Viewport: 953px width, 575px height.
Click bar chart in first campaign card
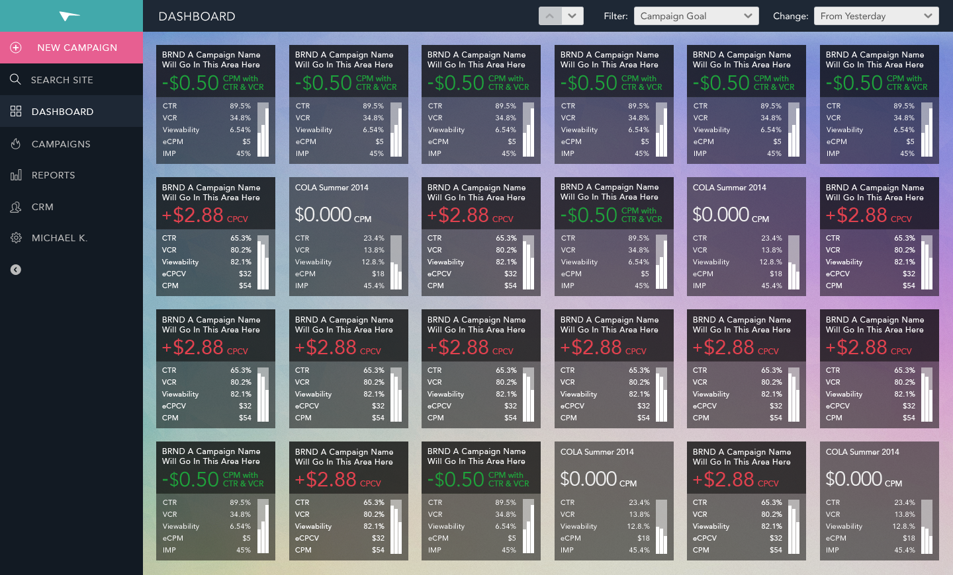point(263,130)
